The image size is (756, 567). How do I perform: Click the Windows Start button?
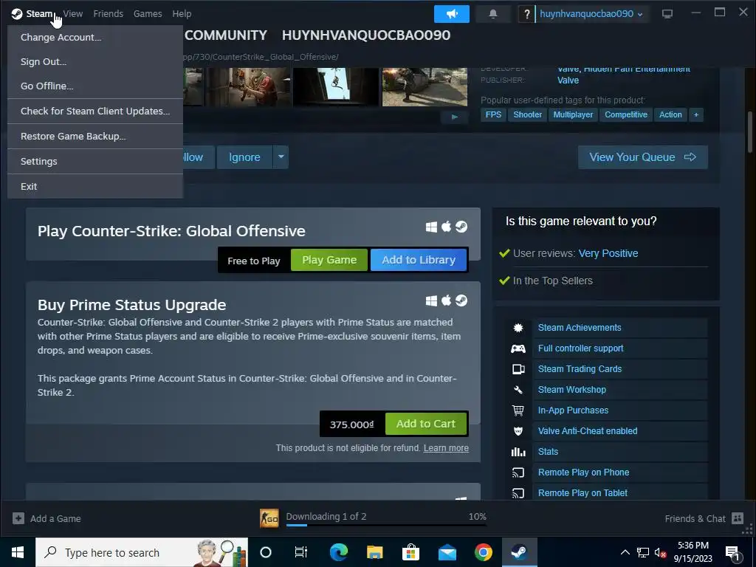(x=18, y=552)
